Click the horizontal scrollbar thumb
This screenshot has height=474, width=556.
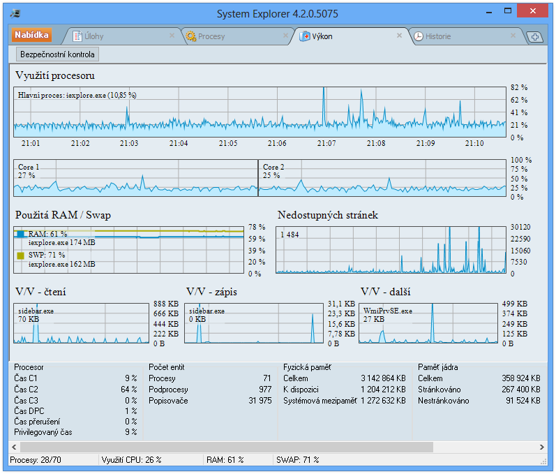227,447
